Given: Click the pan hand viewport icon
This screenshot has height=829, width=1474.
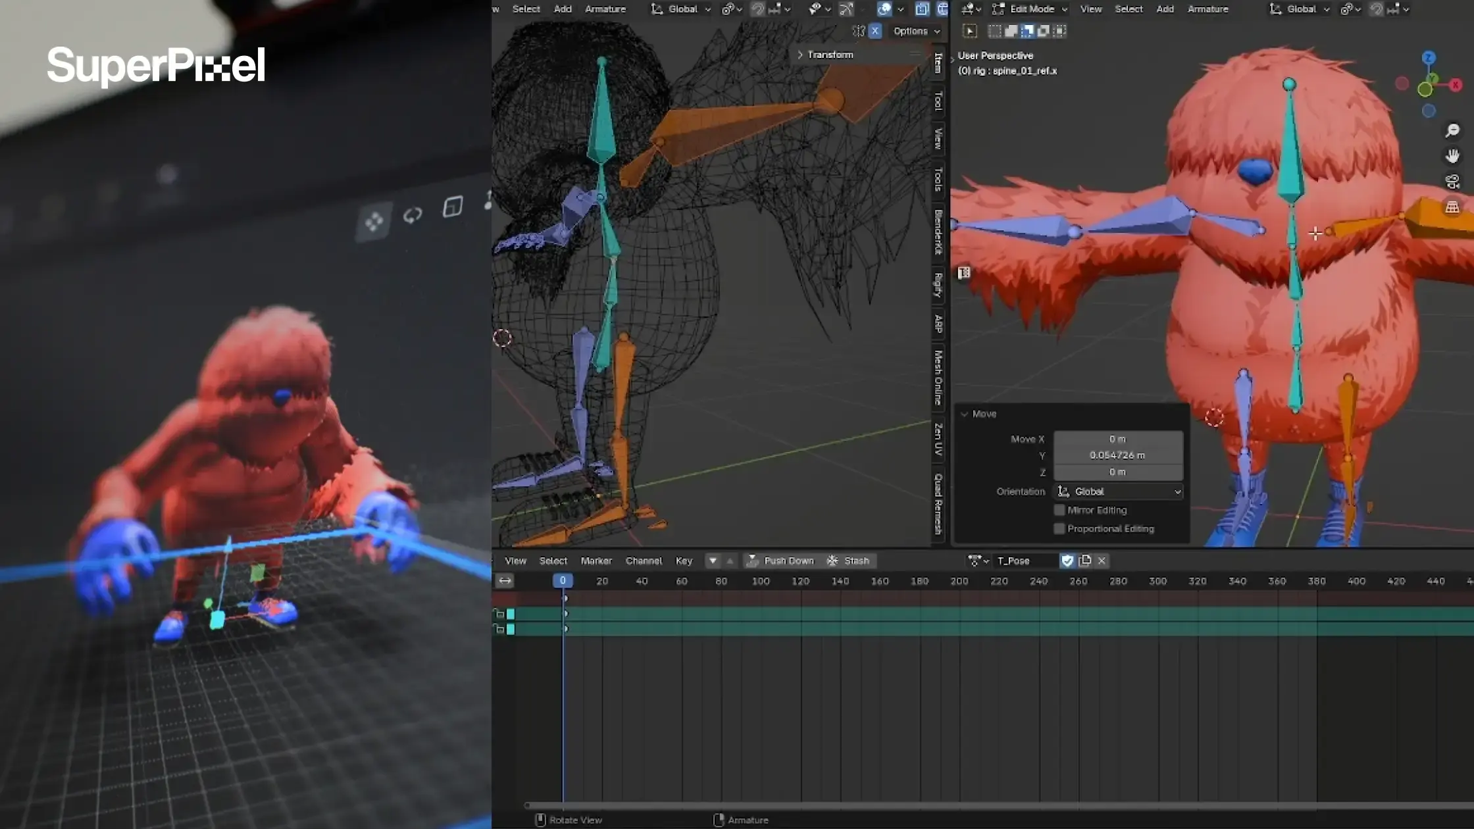Looking at the screenshot, I should (x=1452, y=156).
